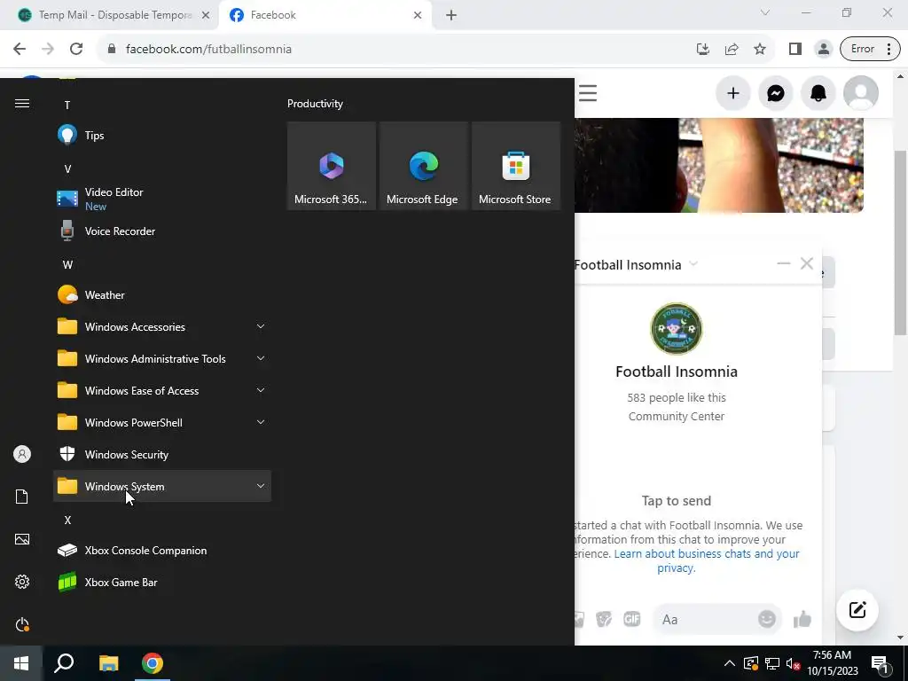Open Windows Security
This screenshot has height=681, width=908.
point(162,455)
